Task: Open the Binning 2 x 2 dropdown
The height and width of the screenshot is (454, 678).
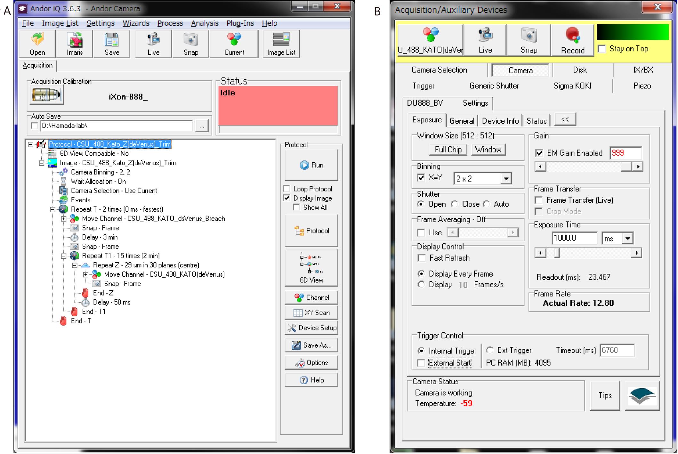Action: [506, 179]
